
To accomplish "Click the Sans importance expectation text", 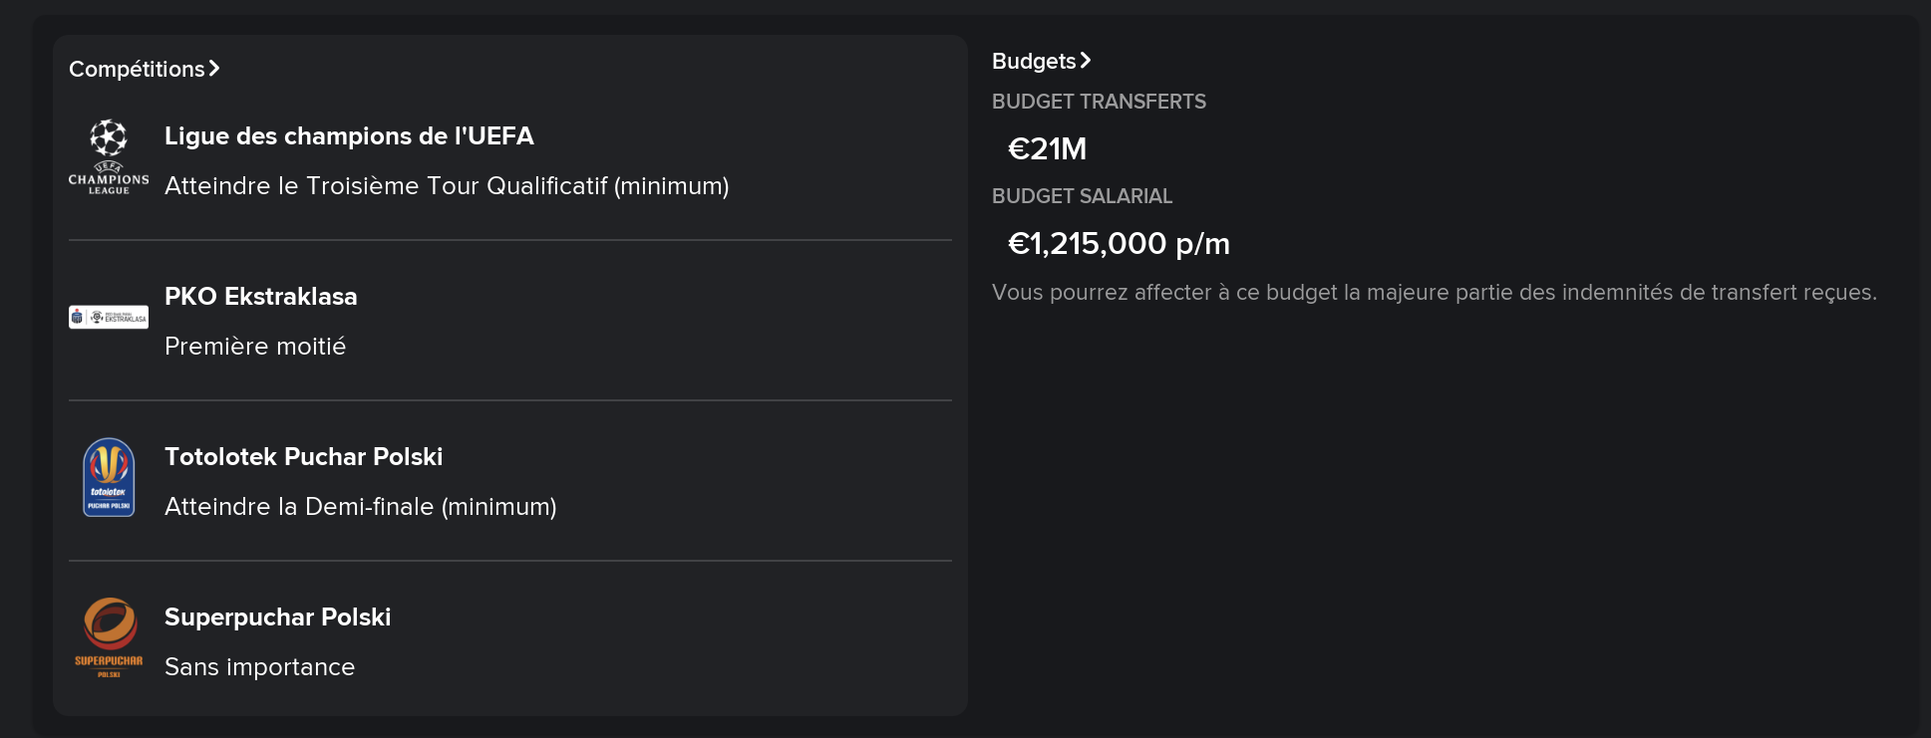I will (x=260, y=667).
